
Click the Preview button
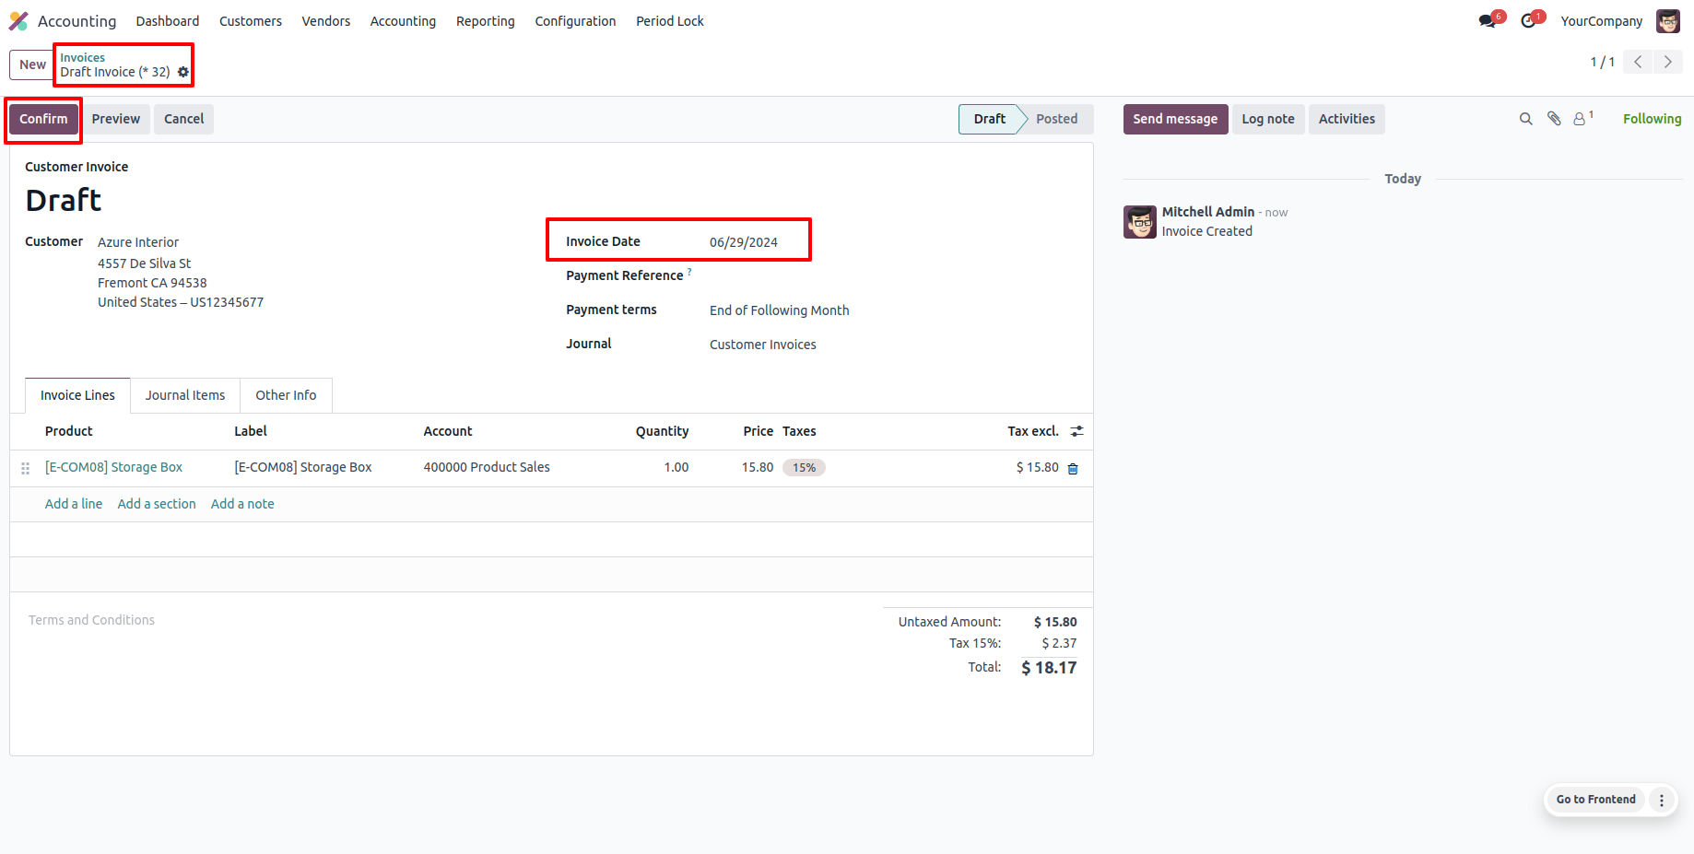click(x=116, y=119)
